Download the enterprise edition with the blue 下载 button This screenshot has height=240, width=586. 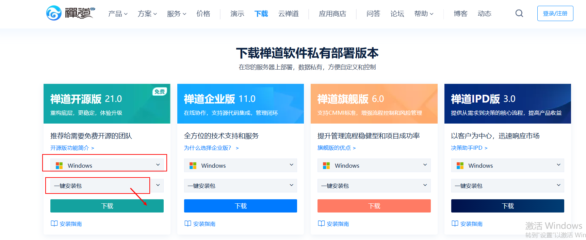241,206
